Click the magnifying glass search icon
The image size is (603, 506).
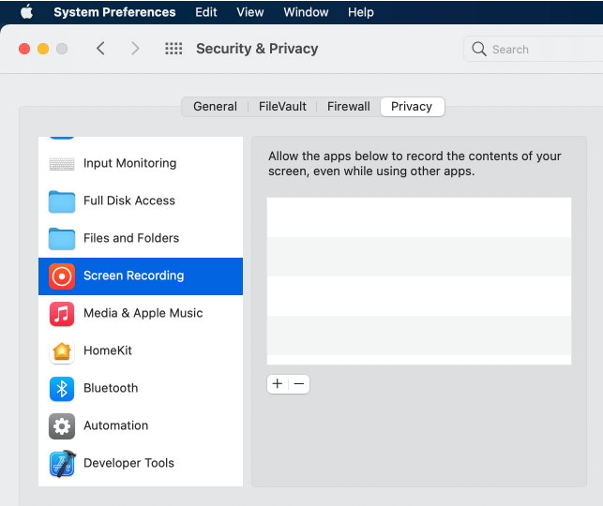tap(479, 49)
